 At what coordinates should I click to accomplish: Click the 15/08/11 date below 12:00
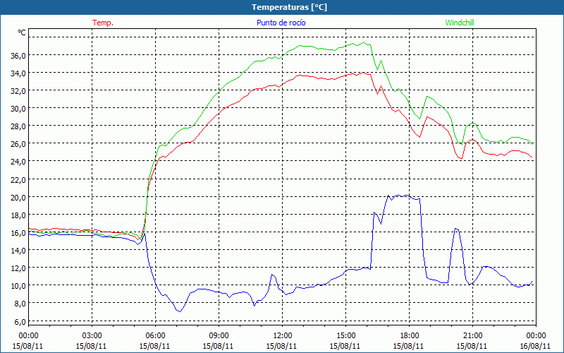pyautogui.click(x=281, y=346)
